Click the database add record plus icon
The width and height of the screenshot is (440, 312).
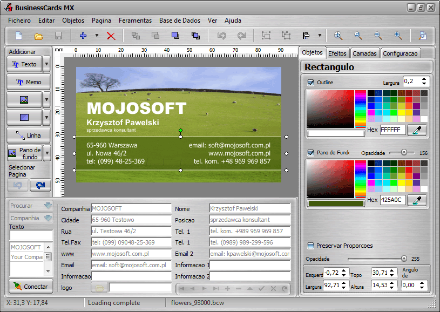[228, 288]
